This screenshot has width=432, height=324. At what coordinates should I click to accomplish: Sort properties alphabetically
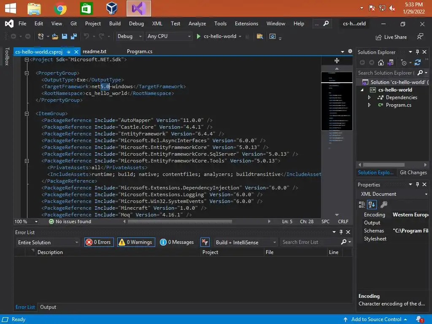pyautogui.click(x=372, y=205)
